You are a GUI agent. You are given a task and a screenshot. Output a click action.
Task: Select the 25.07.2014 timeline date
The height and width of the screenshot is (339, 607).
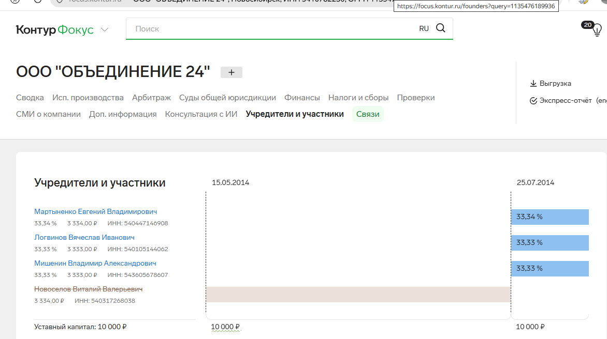[x=535, y=182]
